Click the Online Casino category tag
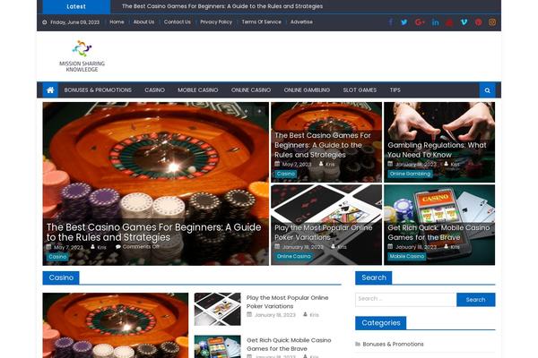Screen dimensions: 538x358 coord(294,256)
